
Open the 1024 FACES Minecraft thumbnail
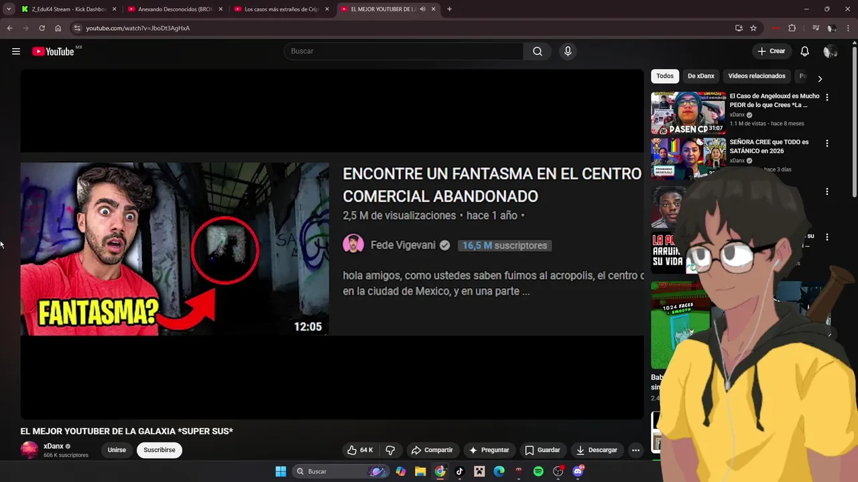tap(680, 325)
